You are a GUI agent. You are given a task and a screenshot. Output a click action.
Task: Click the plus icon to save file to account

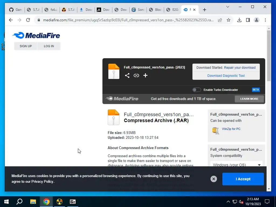145,75
